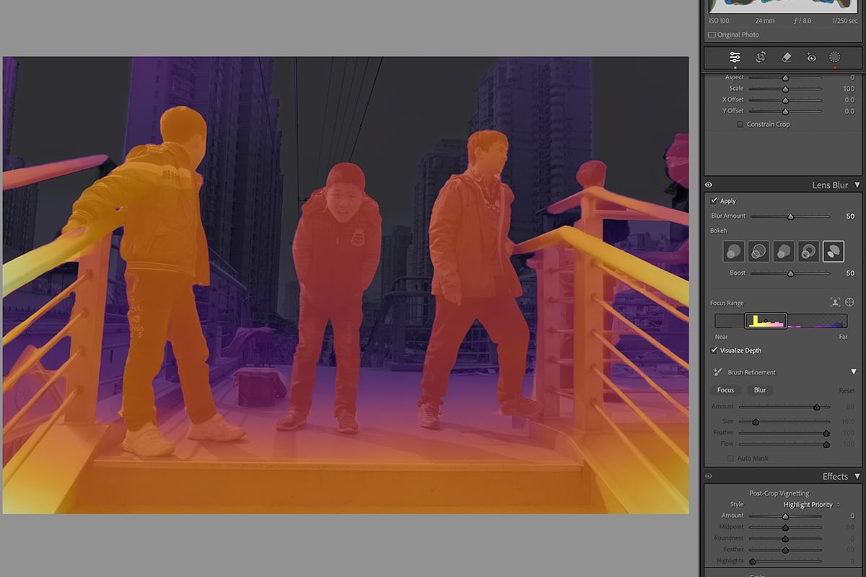The width and height of the screenshot is (866, 577).
Task: Activate the point focus crosshair selector
Action: pyautogui.click(x=851, y=302)
